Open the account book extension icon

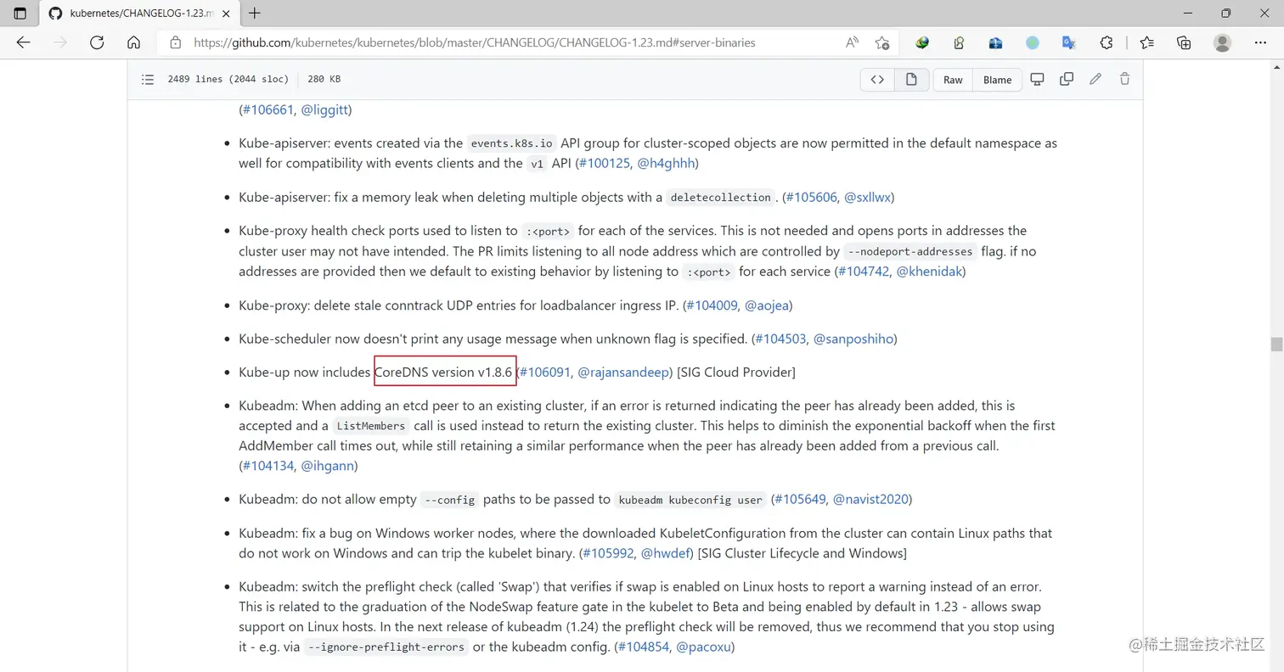pos(959,42)
